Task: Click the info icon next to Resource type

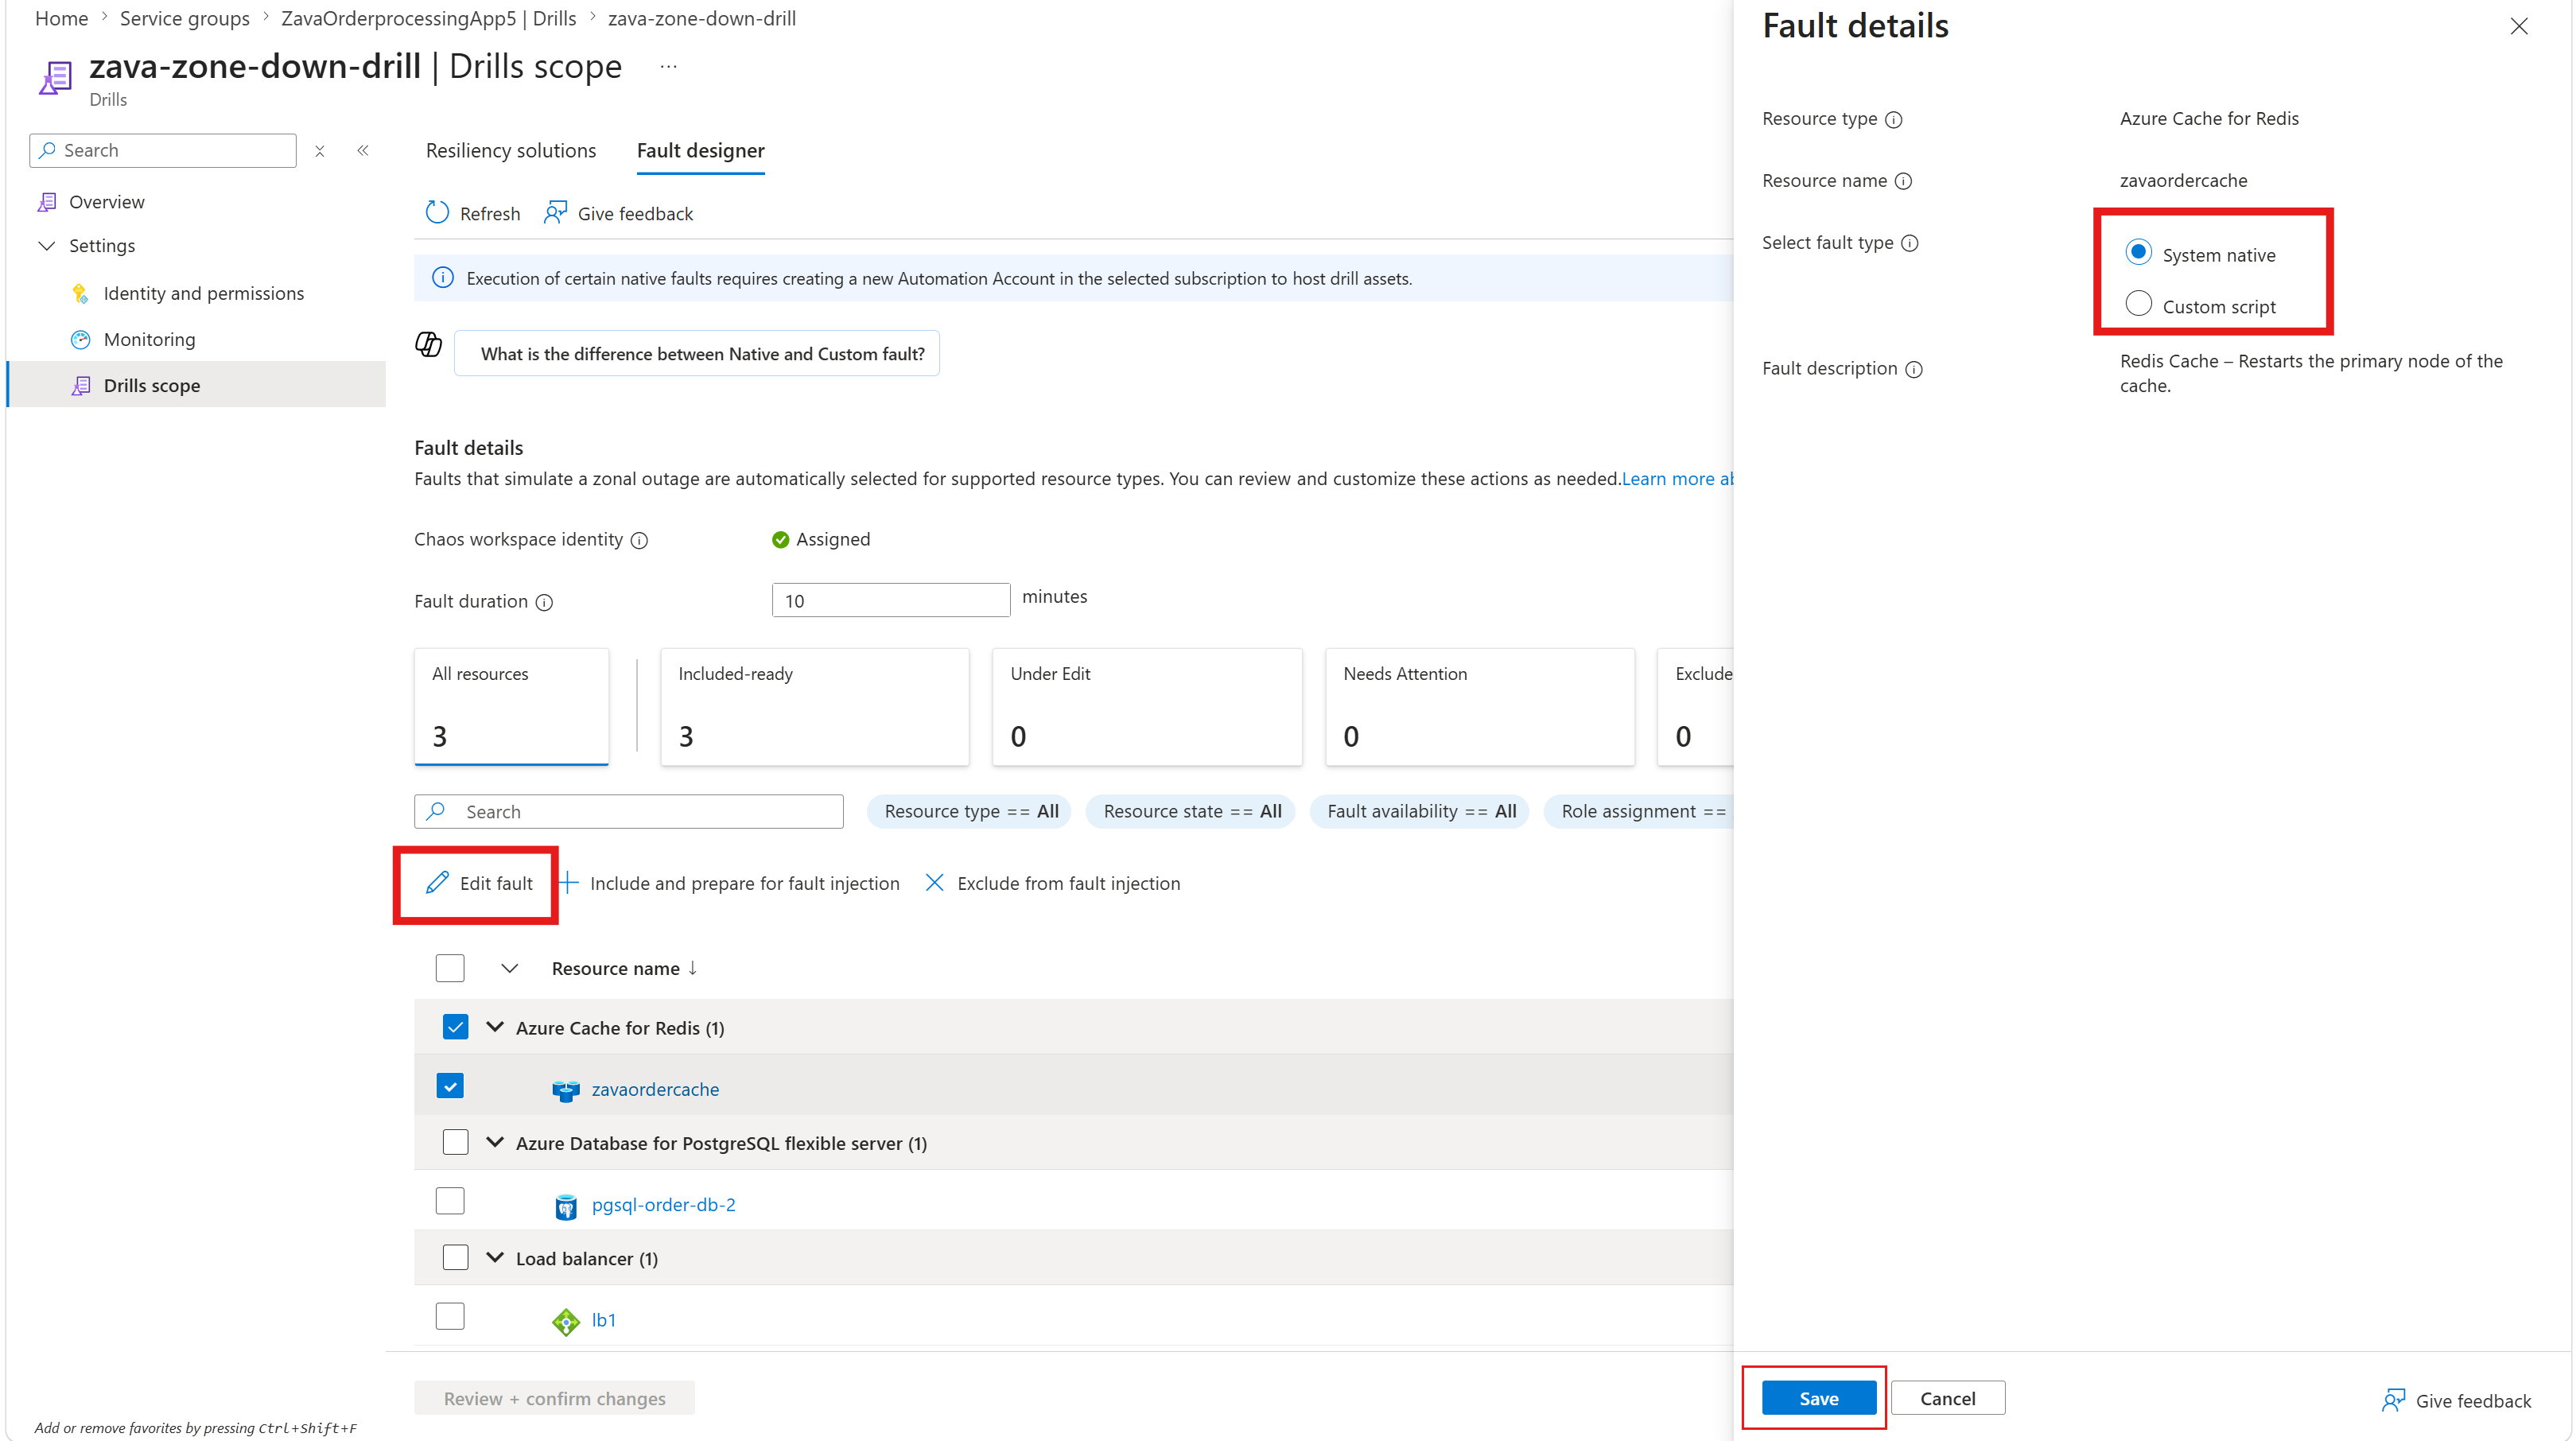Action: pos(1893,120)
